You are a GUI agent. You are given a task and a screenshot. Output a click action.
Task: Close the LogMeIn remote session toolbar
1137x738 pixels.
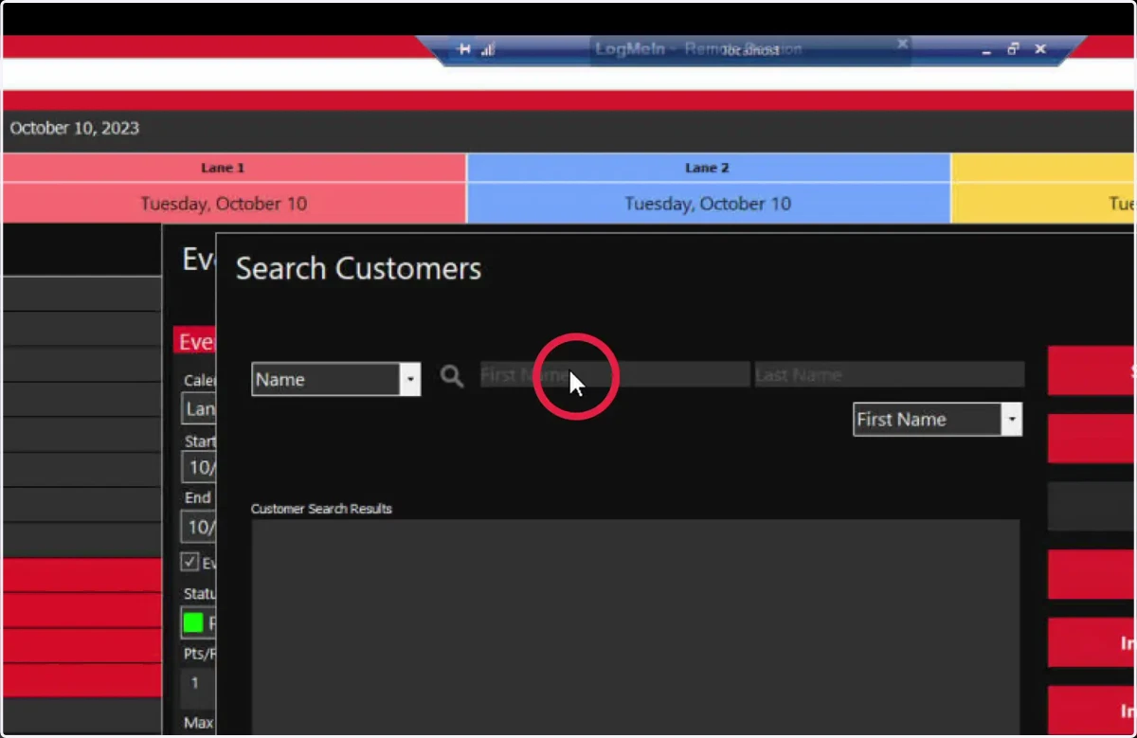tap(1040, 49)
